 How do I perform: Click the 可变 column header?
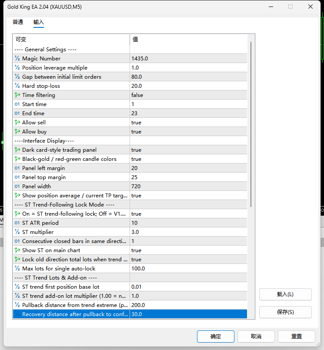coord(71,39)
